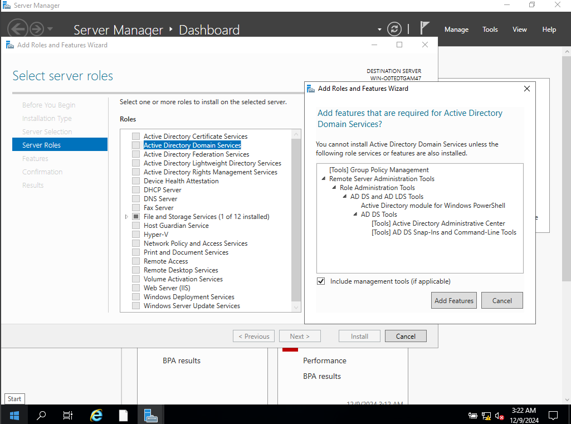Screen dimensions: 571x424
Task: Open the taskbar search icon
Action: pos(41,415)
